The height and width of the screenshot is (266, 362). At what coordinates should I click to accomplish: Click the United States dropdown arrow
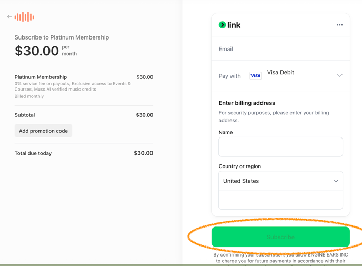point(336,181)
